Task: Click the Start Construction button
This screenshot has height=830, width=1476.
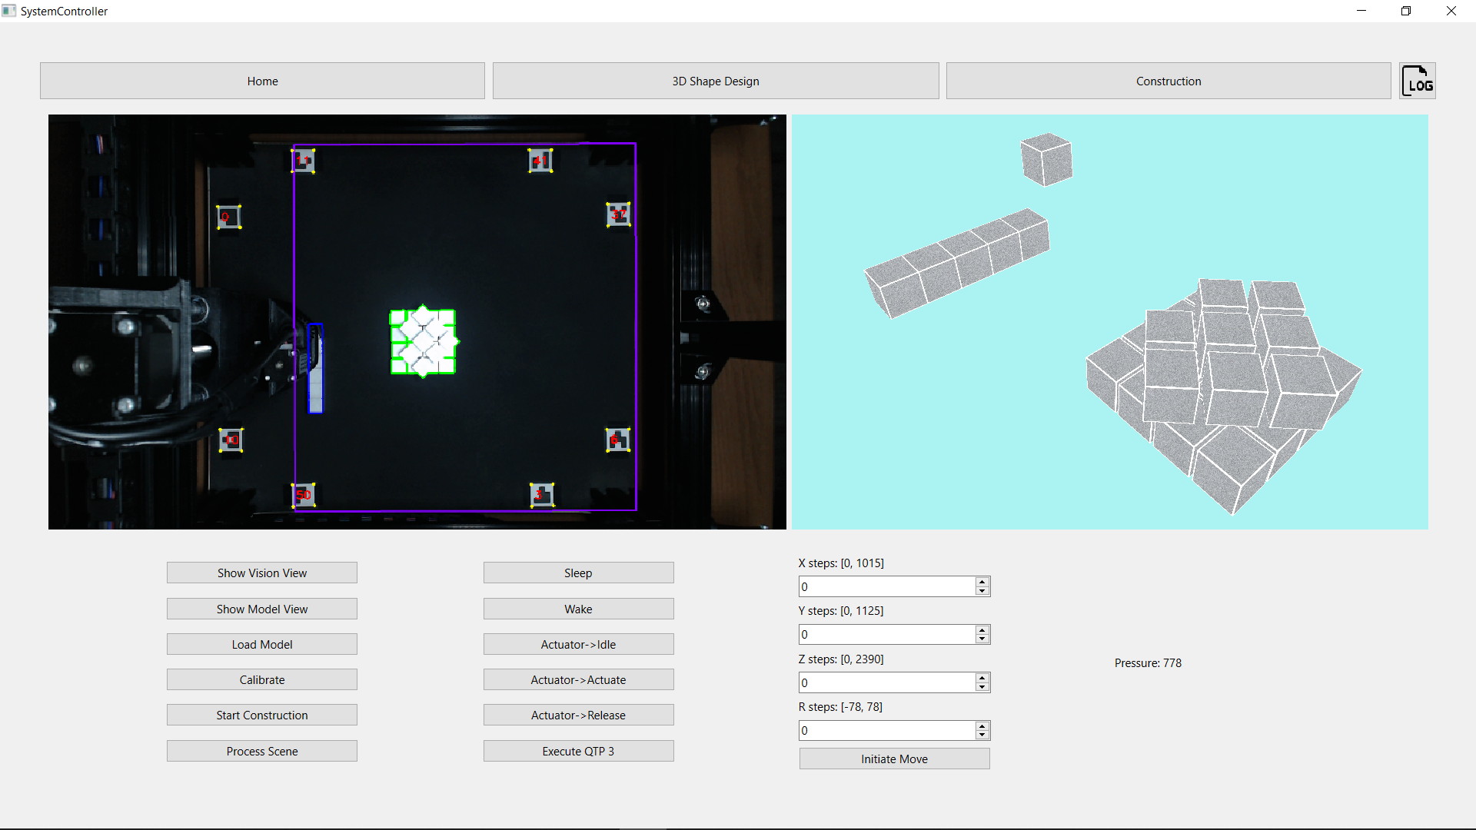Action: [261, 715]
